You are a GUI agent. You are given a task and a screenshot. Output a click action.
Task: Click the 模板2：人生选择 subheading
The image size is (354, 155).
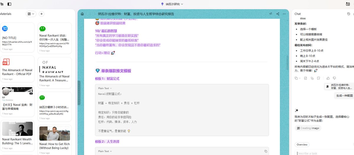[x=107, y=141]
